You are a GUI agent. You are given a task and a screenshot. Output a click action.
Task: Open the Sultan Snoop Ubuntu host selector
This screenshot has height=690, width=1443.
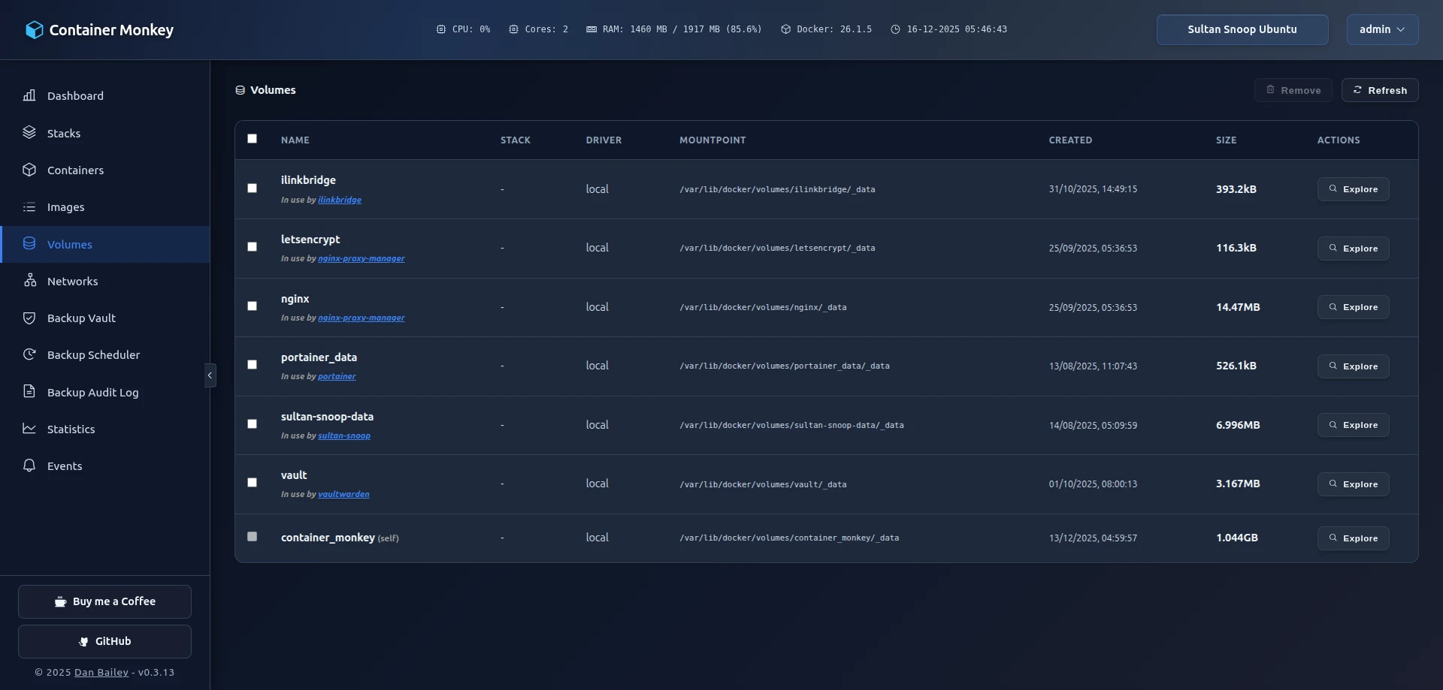click(1242, 29)
